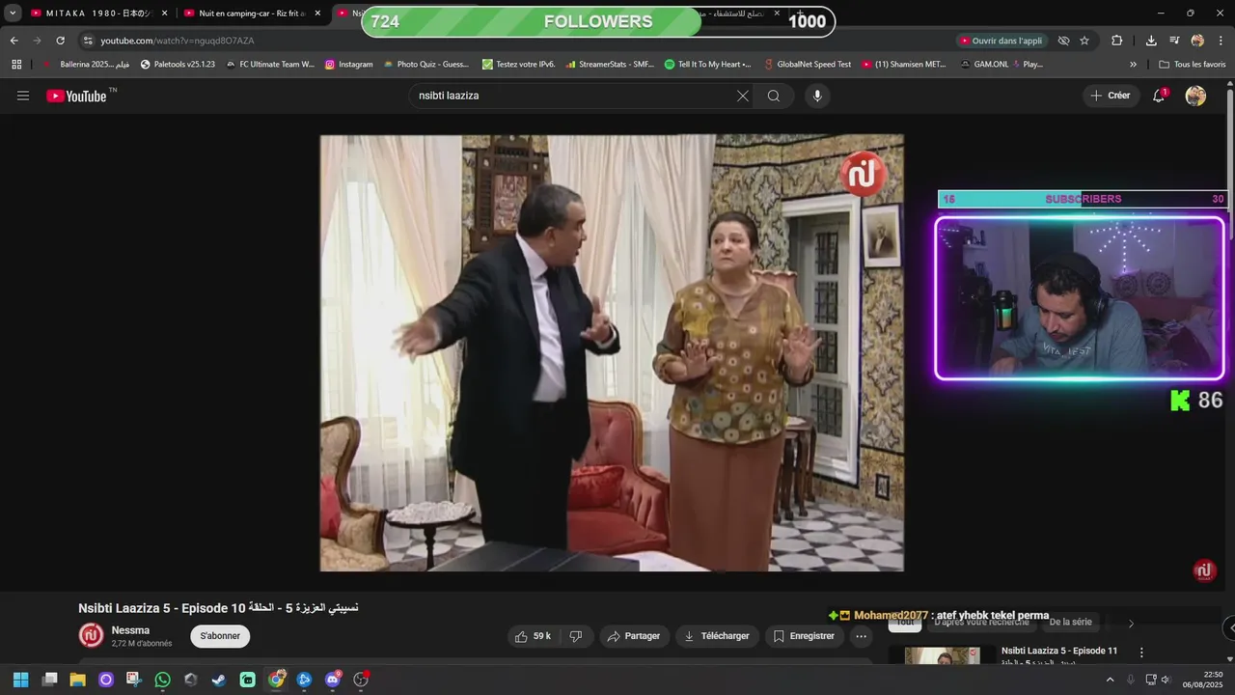
Task: Run the search with the magnifier button
Action: click(x=774, y=96)
